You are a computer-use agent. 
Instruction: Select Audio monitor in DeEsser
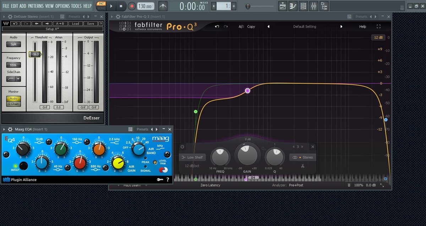click(x=13, y=99)
